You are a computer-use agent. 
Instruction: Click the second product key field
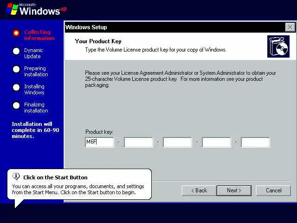[138, 142]
